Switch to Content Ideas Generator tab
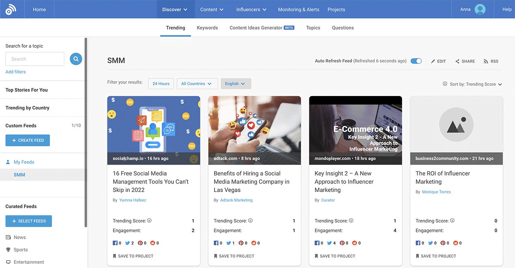This screenshot has height=268, width=515. 262,28
